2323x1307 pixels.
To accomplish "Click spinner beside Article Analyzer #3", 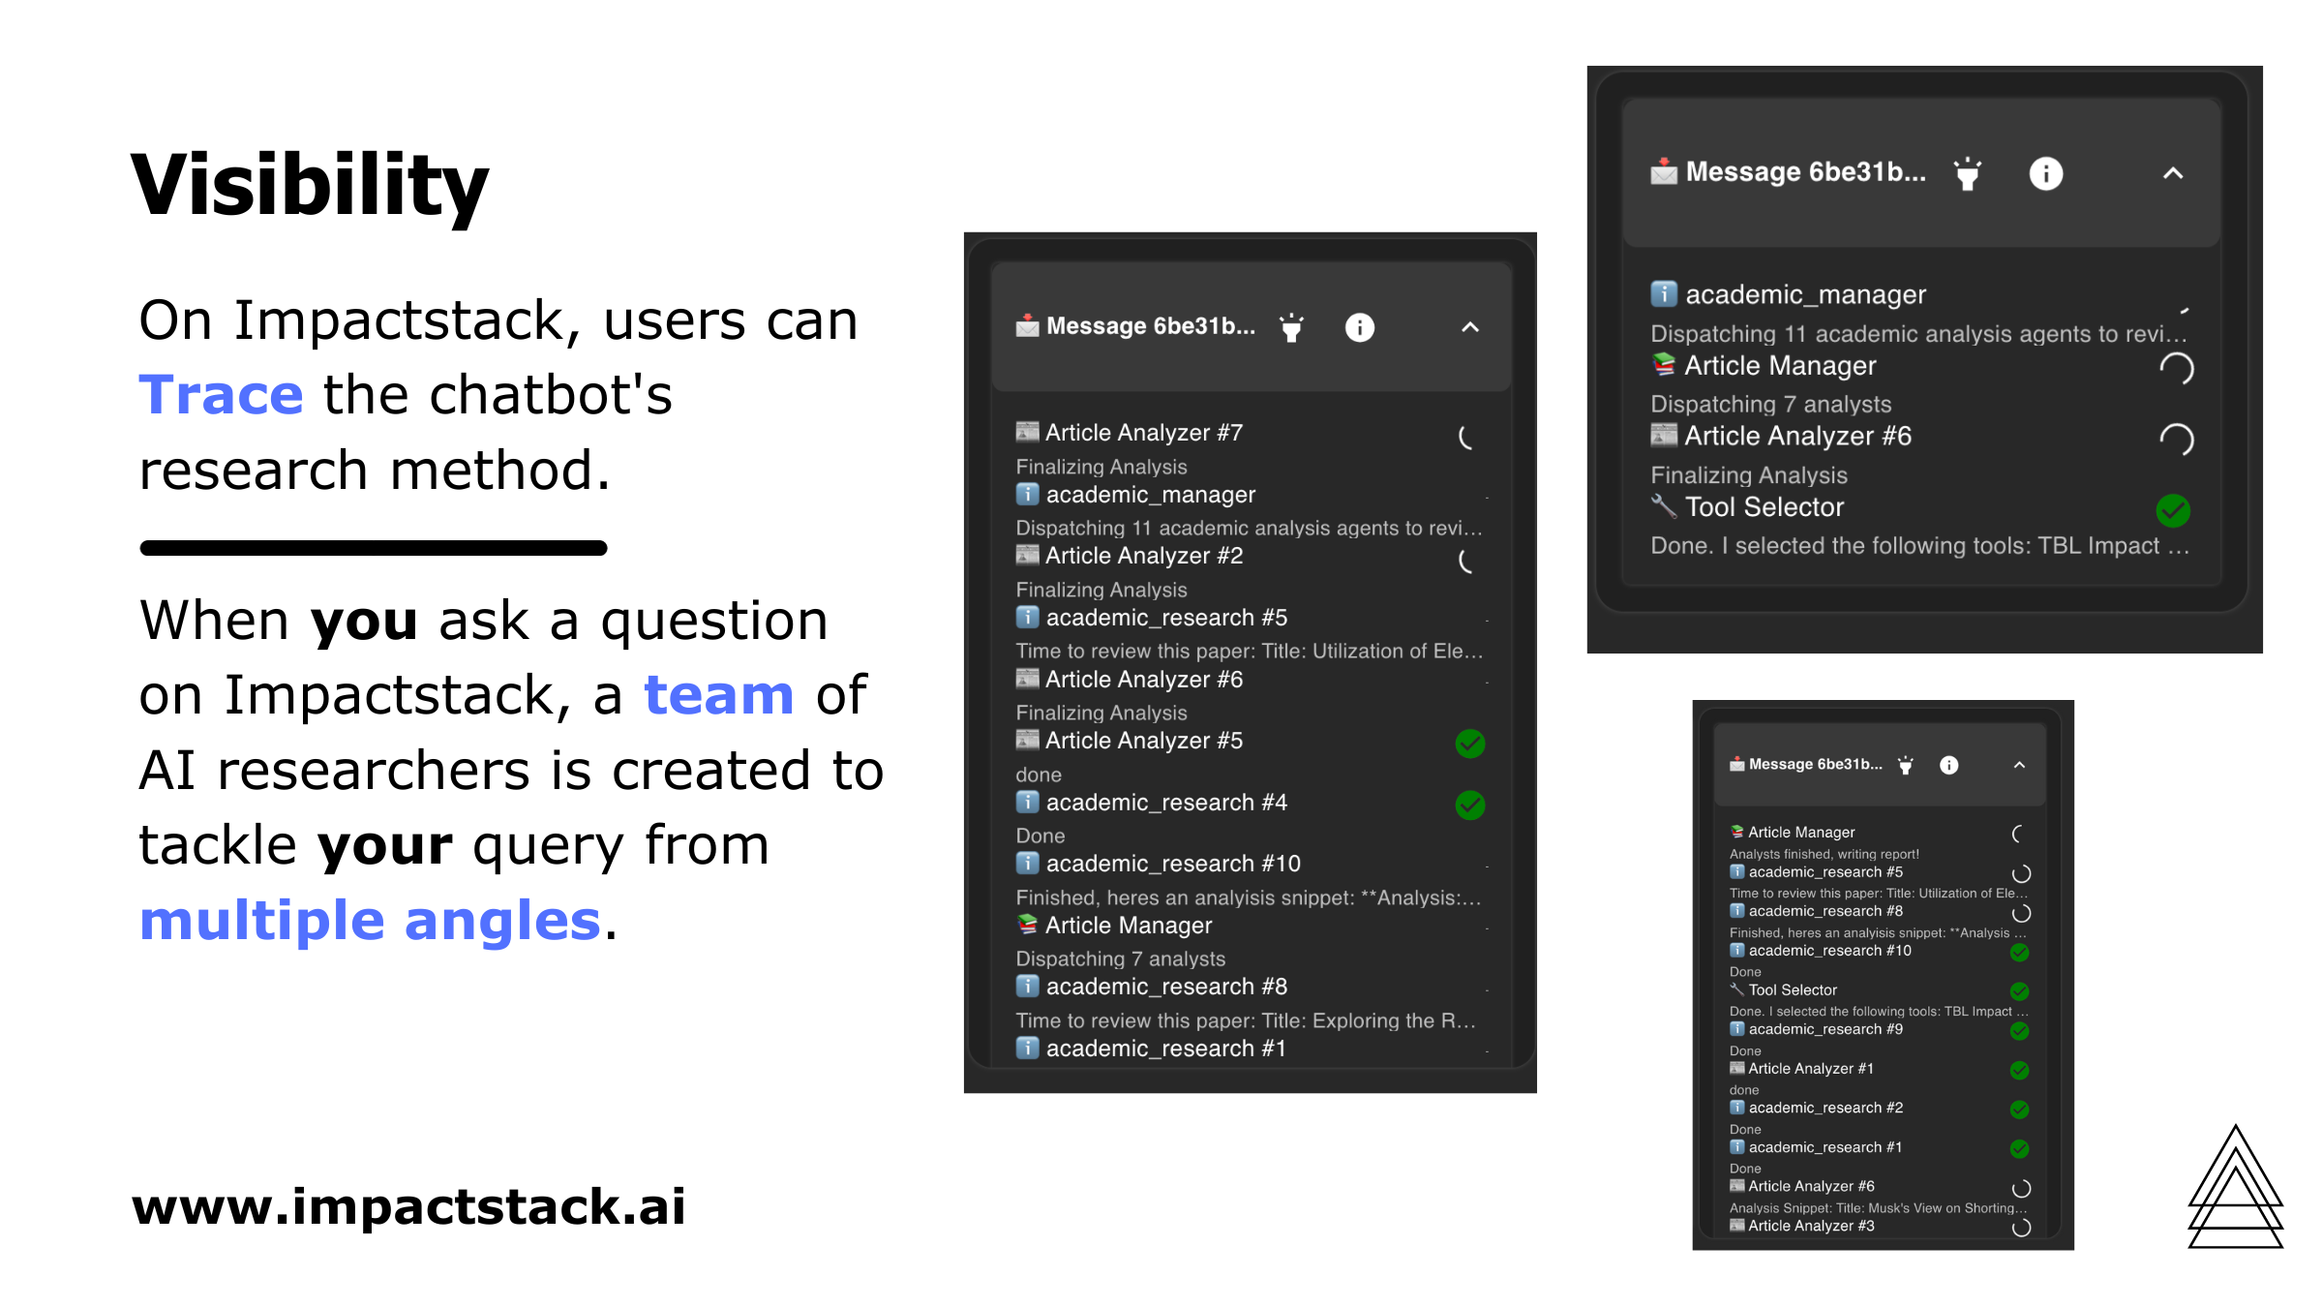I will pos(2021,1228).
